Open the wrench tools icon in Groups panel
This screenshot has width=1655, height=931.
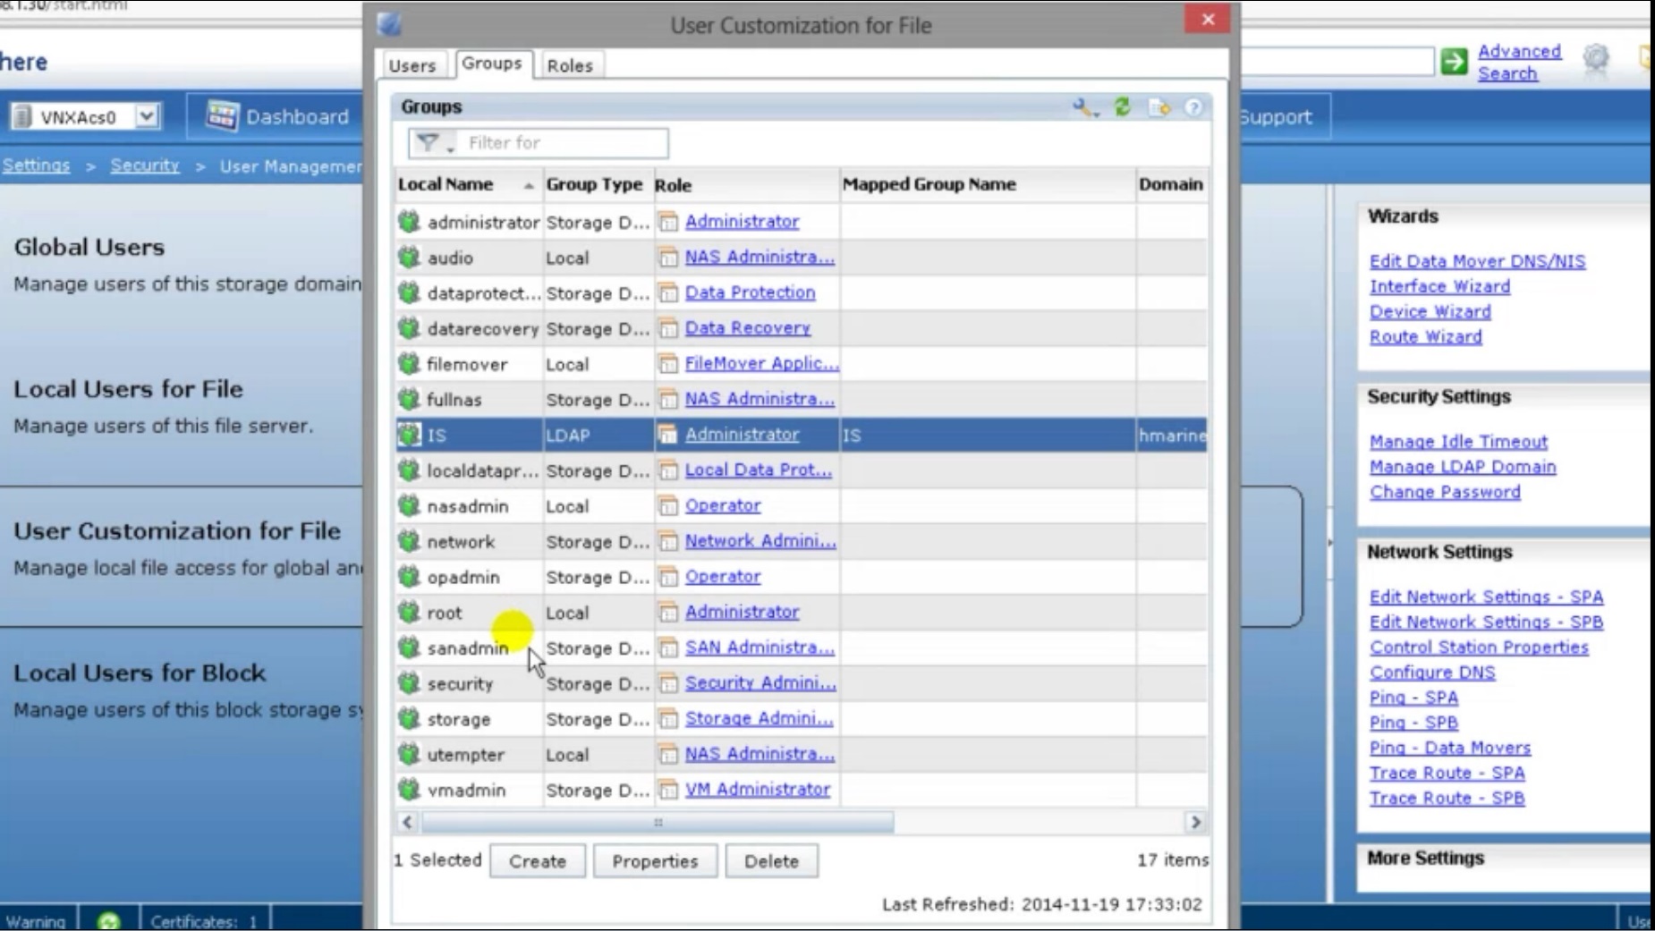tap(1085, 108)
